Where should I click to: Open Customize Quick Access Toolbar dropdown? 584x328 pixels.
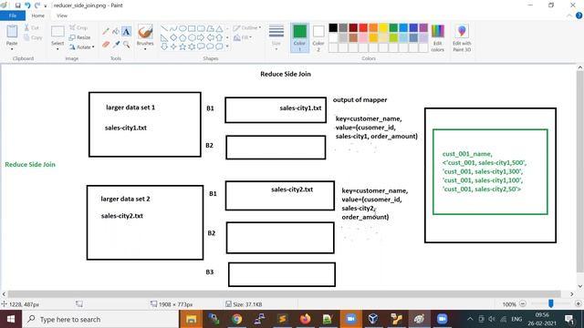[46, 5]
